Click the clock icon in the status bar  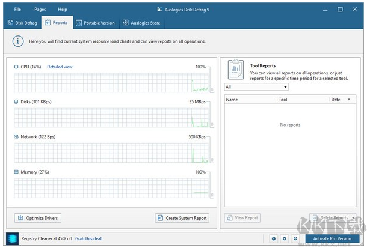point(274,238)
